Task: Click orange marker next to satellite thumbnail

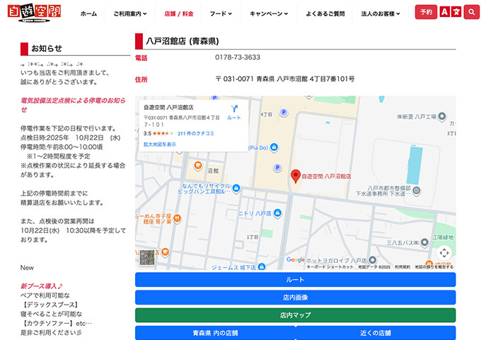Action: [165, 252]
